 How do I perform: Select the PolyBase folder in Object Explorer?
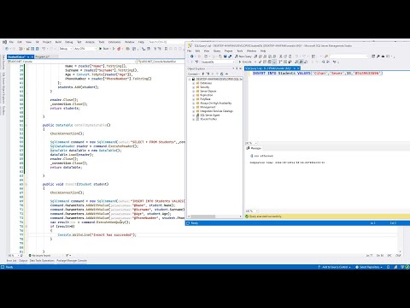pyautogui.click(x=205, y=99)
